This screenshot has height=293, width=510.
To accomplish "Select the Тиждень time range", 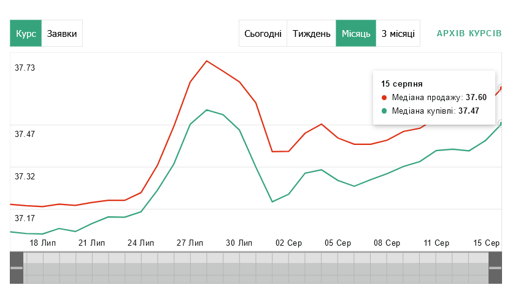I will click(x=311, y=33).
